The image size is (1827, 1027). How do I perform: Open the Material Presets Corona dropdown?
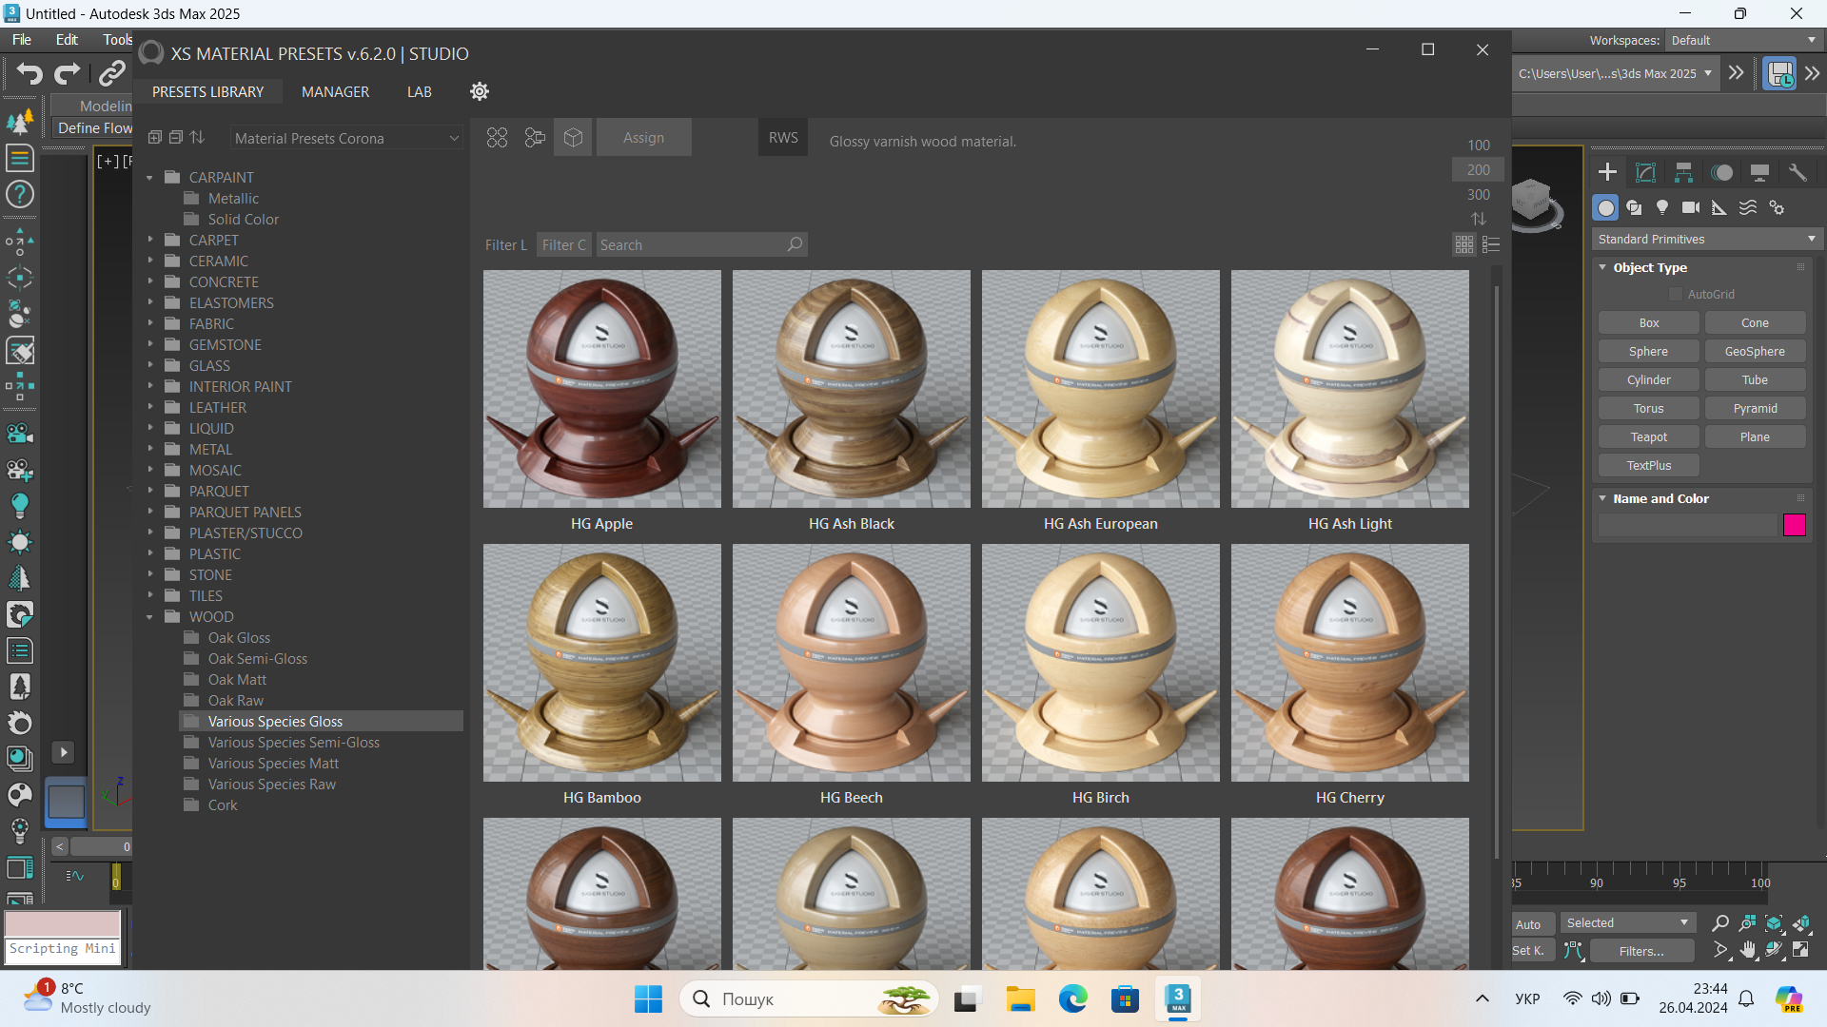click(x=346, y=139)
